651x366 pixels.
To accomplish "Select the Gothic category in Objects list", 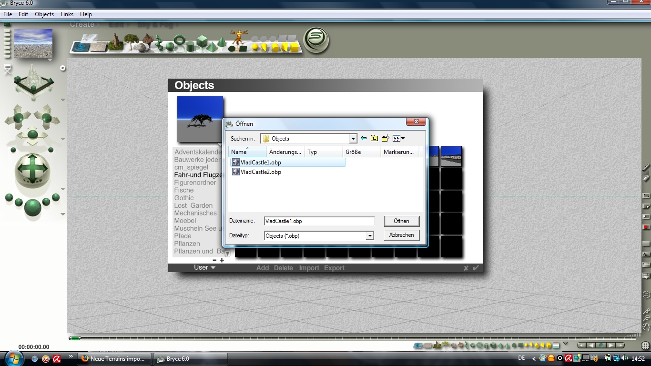I will point(184,198).
